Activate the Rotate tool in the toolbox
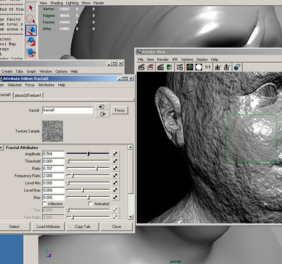 pos(31,41)
